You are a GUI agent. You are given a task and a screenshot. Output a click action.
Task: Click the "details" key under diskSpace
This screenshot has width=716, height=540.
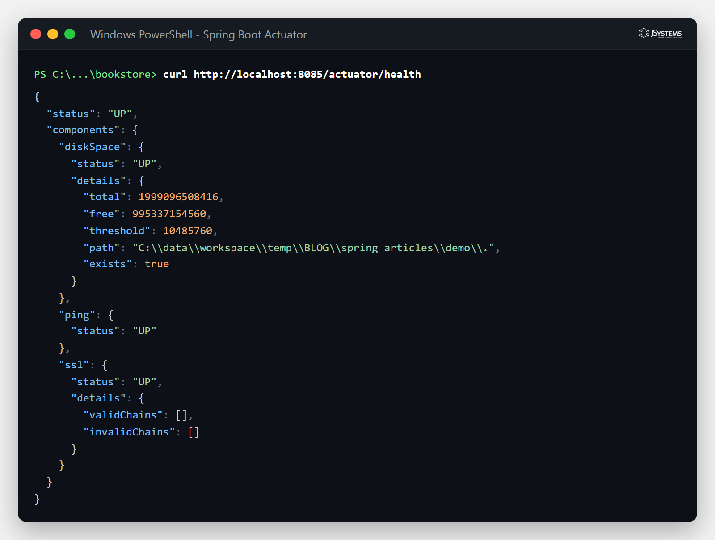click(x=98, y=181)
